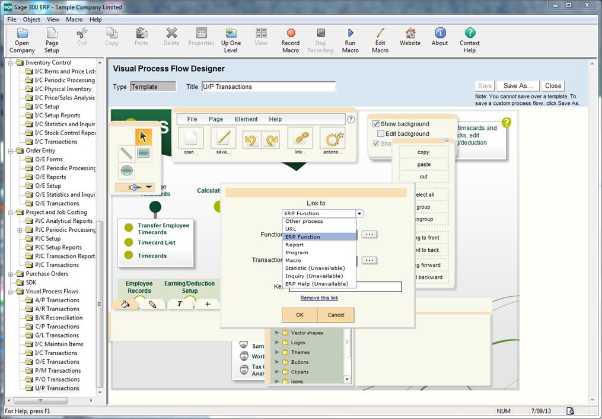Open the Edit Macro pencil tool
602x419 pixels.
click(x=380, y=40)
